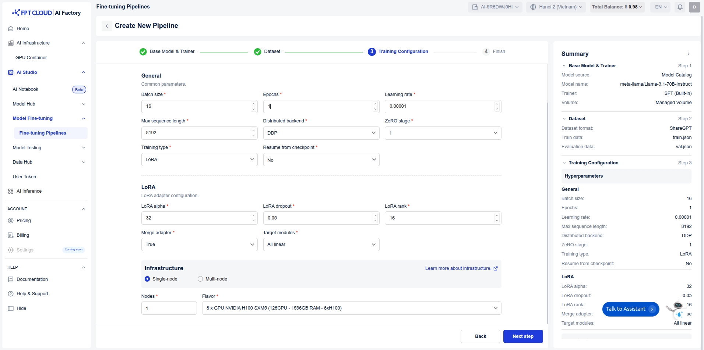
Task: Expand the Training type LoRA dropdown
Action: pos(199,160)
